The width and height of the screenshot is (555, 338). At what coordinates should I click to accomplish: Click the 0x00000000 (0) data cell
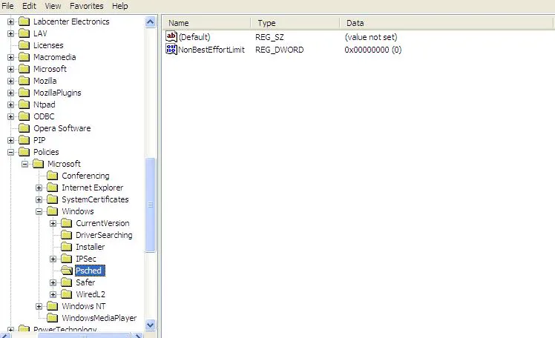[x=373, y=50]
